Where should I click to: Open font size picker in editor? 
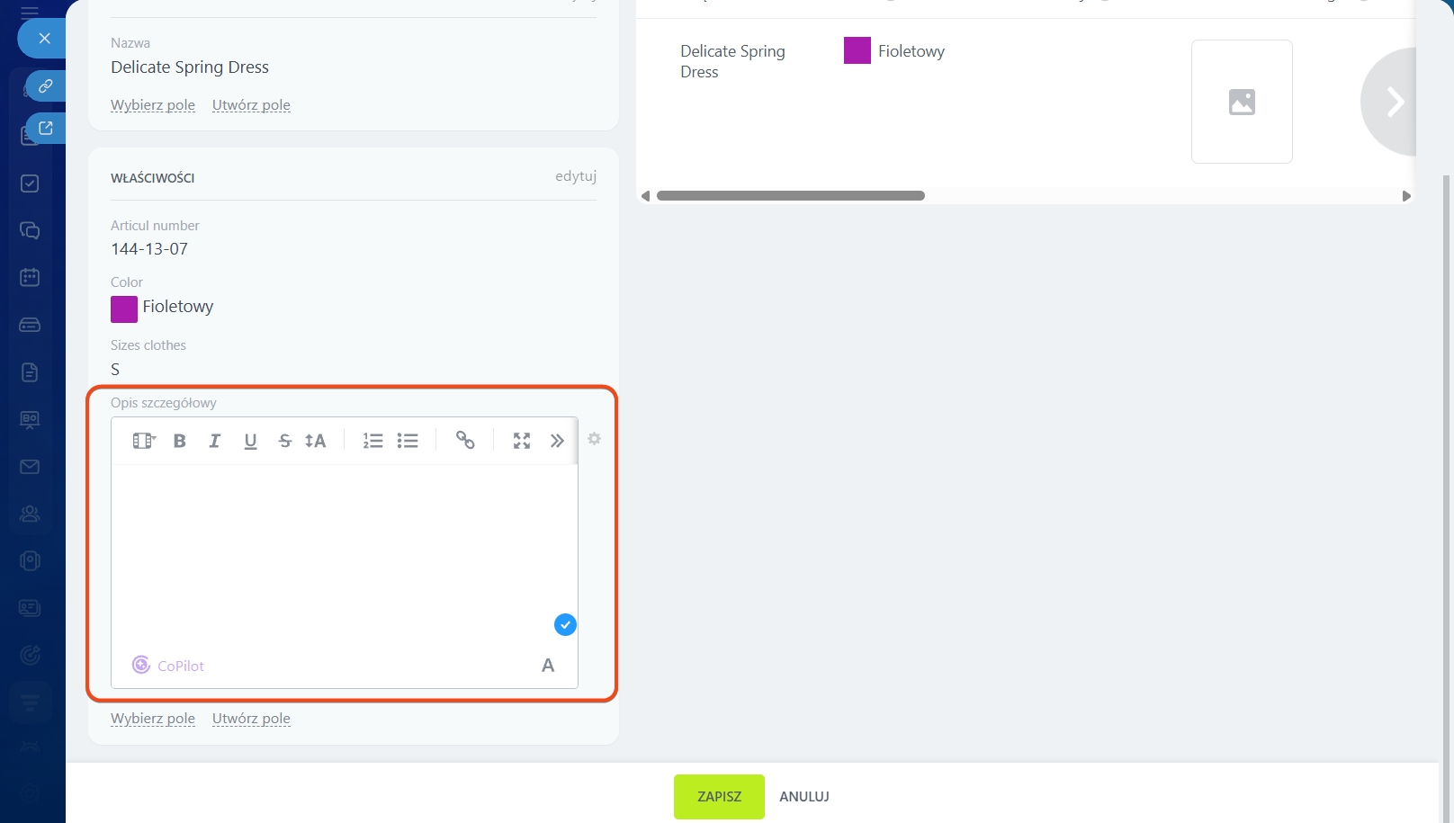(x=316, y=441)
